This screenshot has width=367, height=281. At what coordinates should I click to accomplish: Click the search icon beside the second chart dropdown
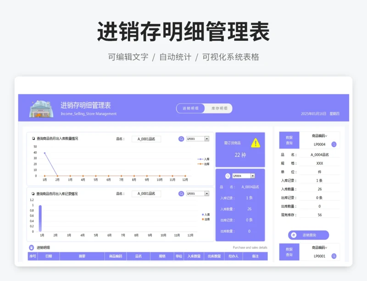(181, 194)
